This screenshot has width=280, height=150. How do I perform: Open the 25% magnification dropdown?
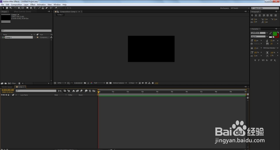point(62,83)
